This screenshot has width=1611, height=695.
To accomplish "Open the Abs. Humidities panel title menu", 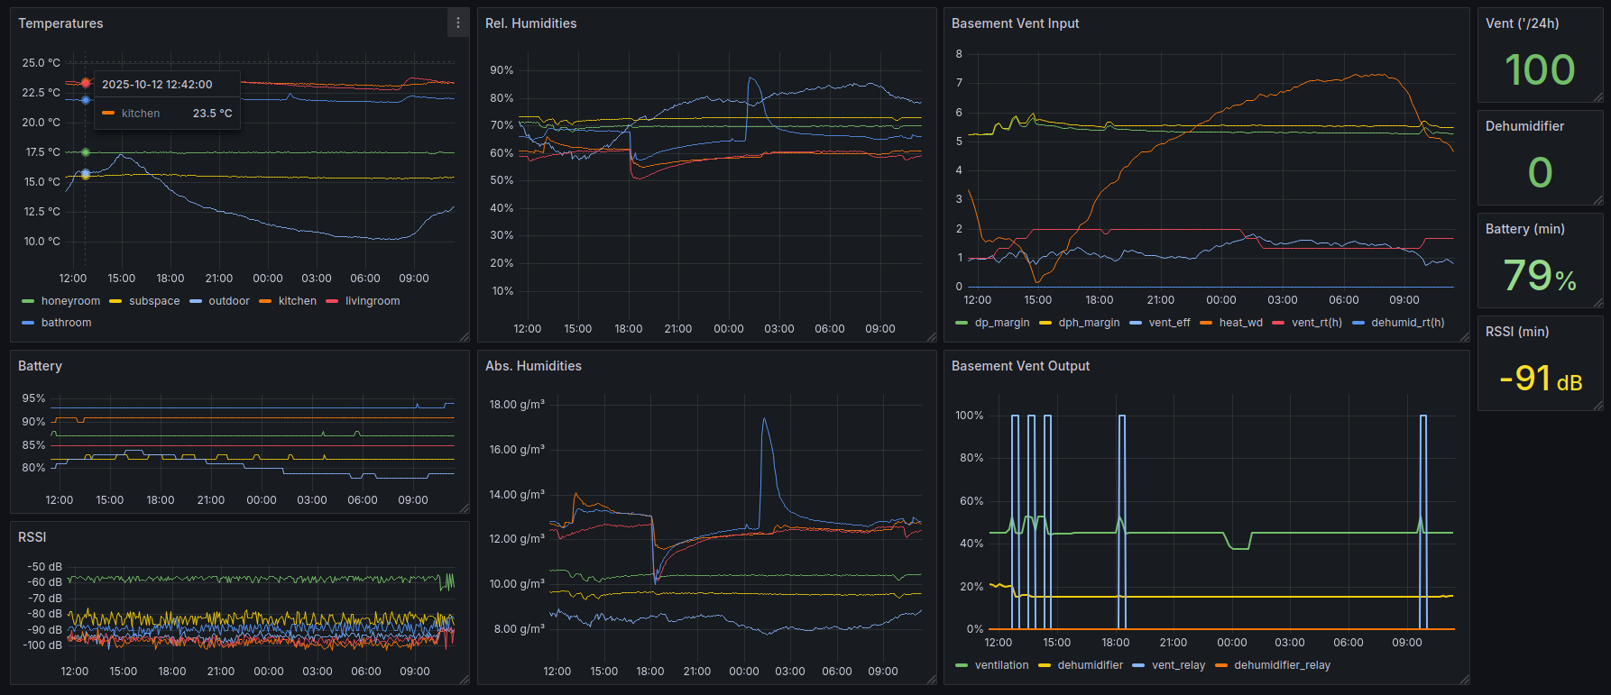I will tap(533, 366).
